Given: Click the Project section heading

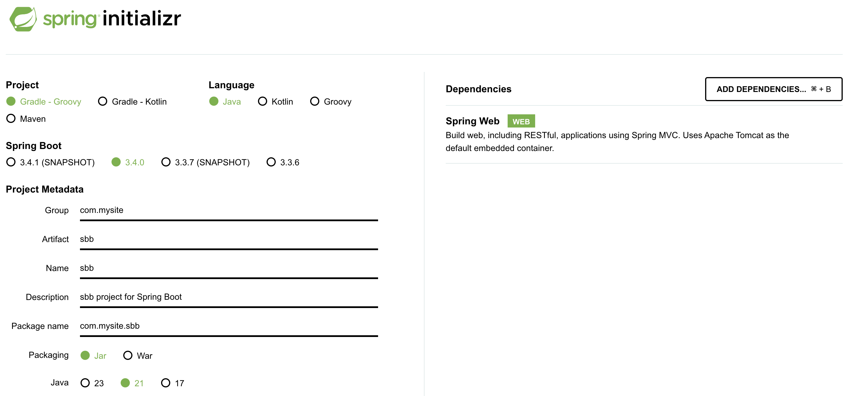Looking at the screenshot, I should coord(22,85).
